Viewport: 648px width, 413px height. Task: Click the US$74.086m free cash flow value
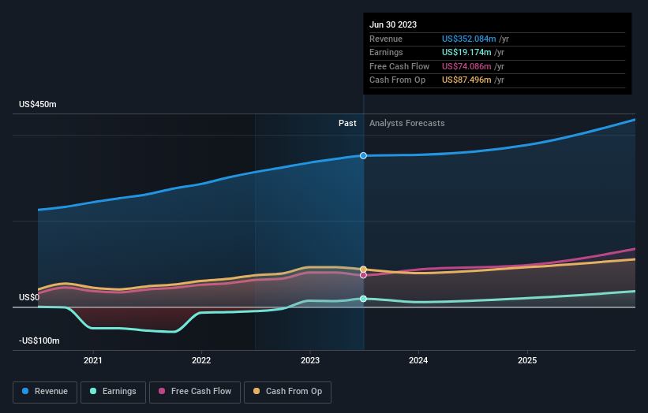click(466, 66)
